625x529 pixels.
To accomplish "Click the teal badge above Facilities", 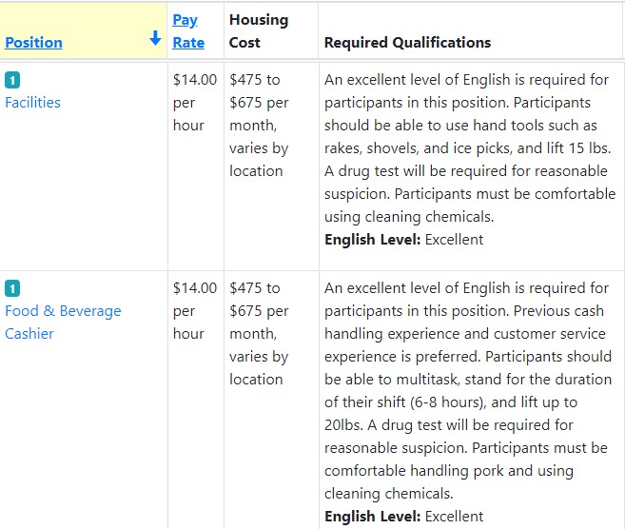I will (12, 80).
